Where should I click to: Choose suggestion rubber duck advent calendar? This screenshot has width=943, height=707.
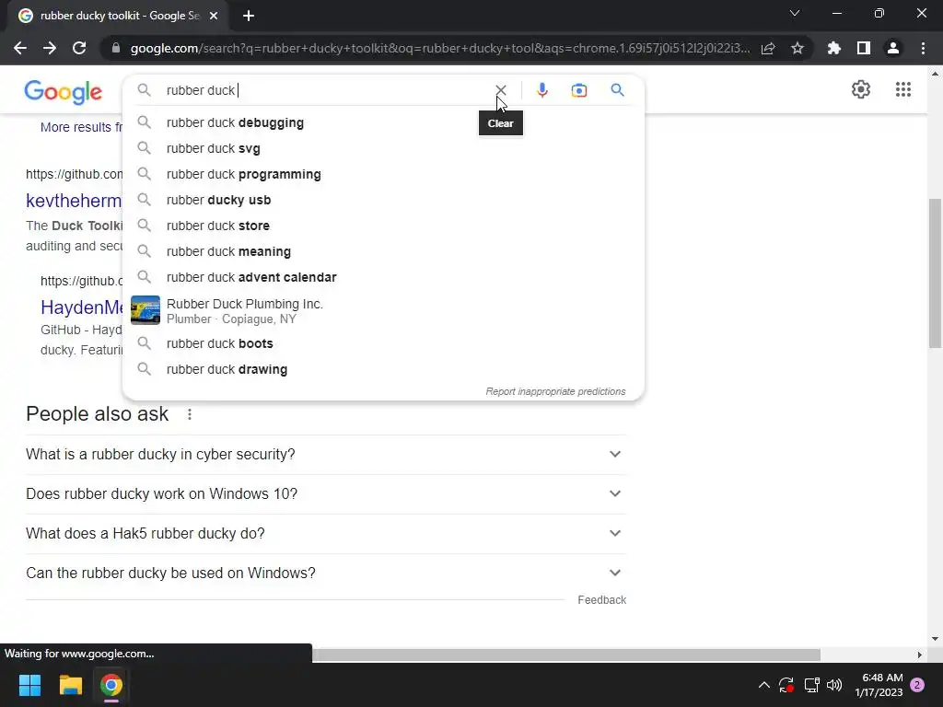point(382,278)
